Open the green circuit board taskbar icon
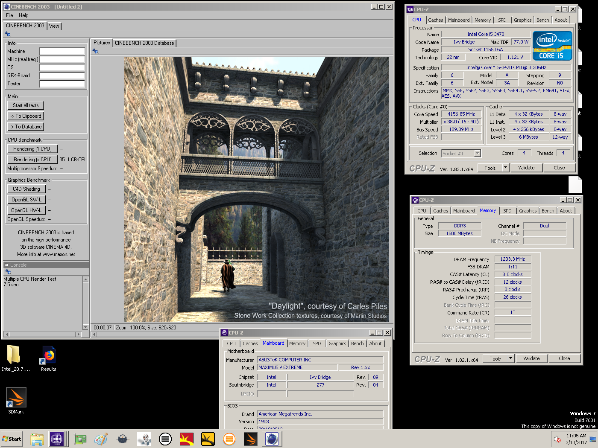This screenshot has width=598, height=448. [x=80, y=439]
